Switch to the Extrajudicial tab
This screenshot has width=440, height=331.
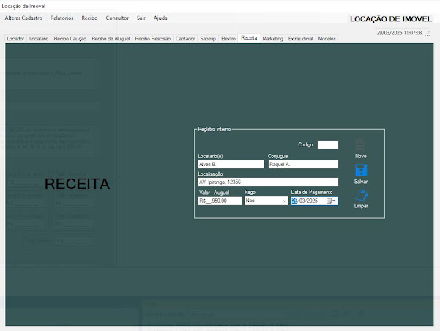coord(301,39)
